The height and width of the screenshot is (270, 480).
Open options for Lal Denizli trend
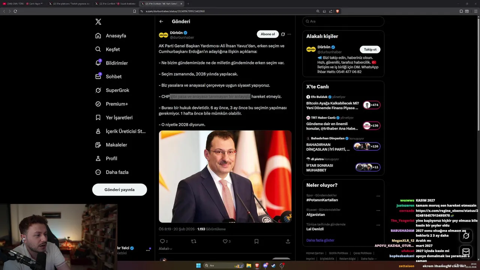pos(378,225)
